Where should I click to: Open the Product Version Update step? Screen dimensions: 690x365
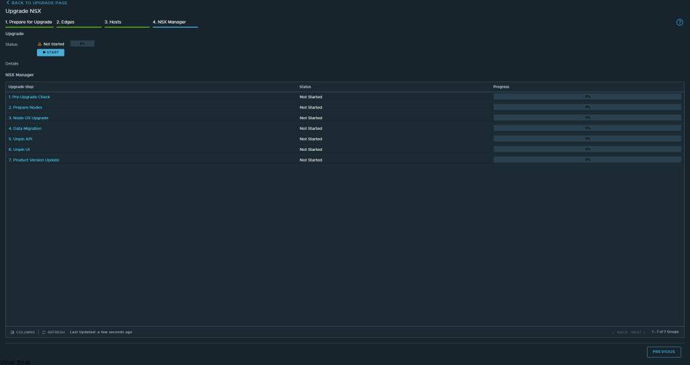tap(34, 160)
